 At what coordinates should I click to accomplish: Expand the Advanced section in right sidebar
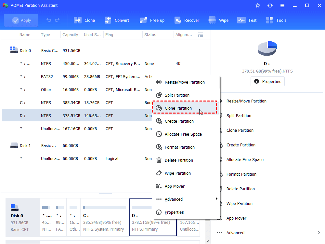(x=235, y=233)
